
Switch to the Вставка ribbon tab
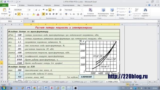pos(22,5)
